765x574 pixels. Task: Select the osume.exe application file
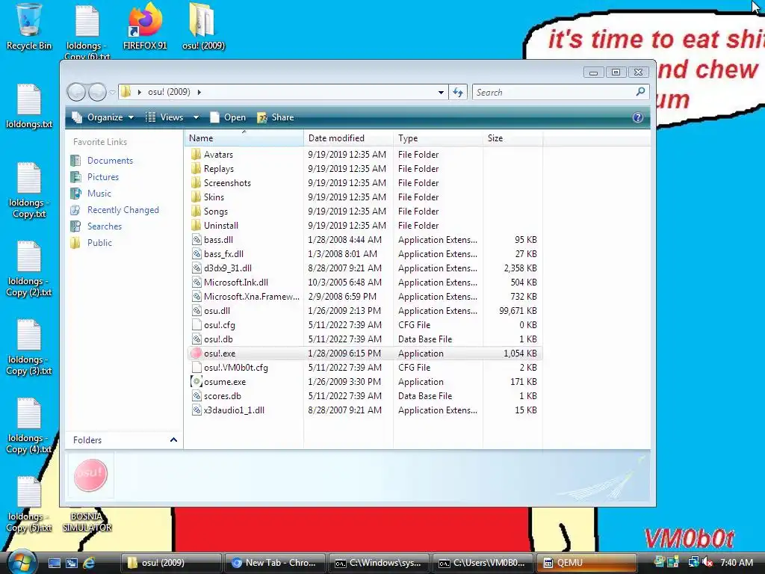tap(365, 382)
